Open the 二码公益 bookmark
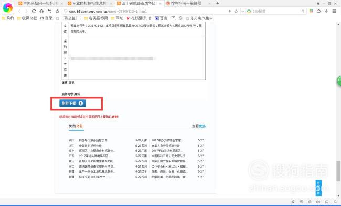The height and width of the screenshot is (206, 341). 69,18
